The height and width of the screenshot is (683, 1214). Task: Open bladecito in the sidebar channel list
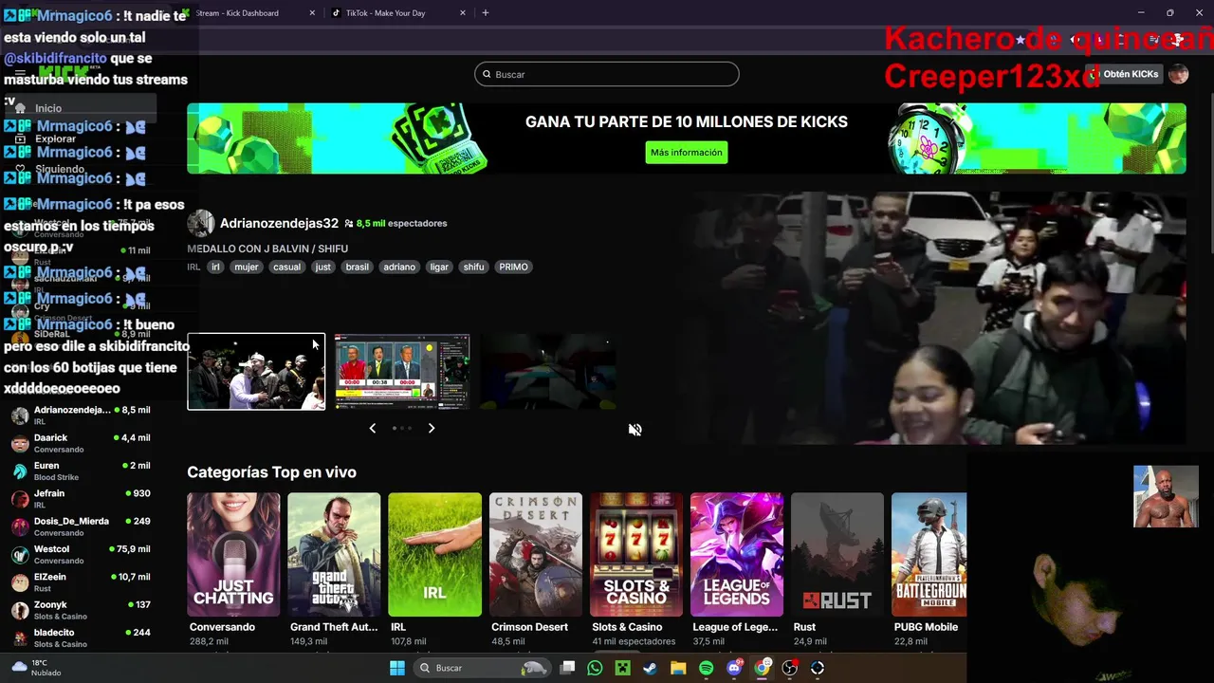click(x=81, y=637)
